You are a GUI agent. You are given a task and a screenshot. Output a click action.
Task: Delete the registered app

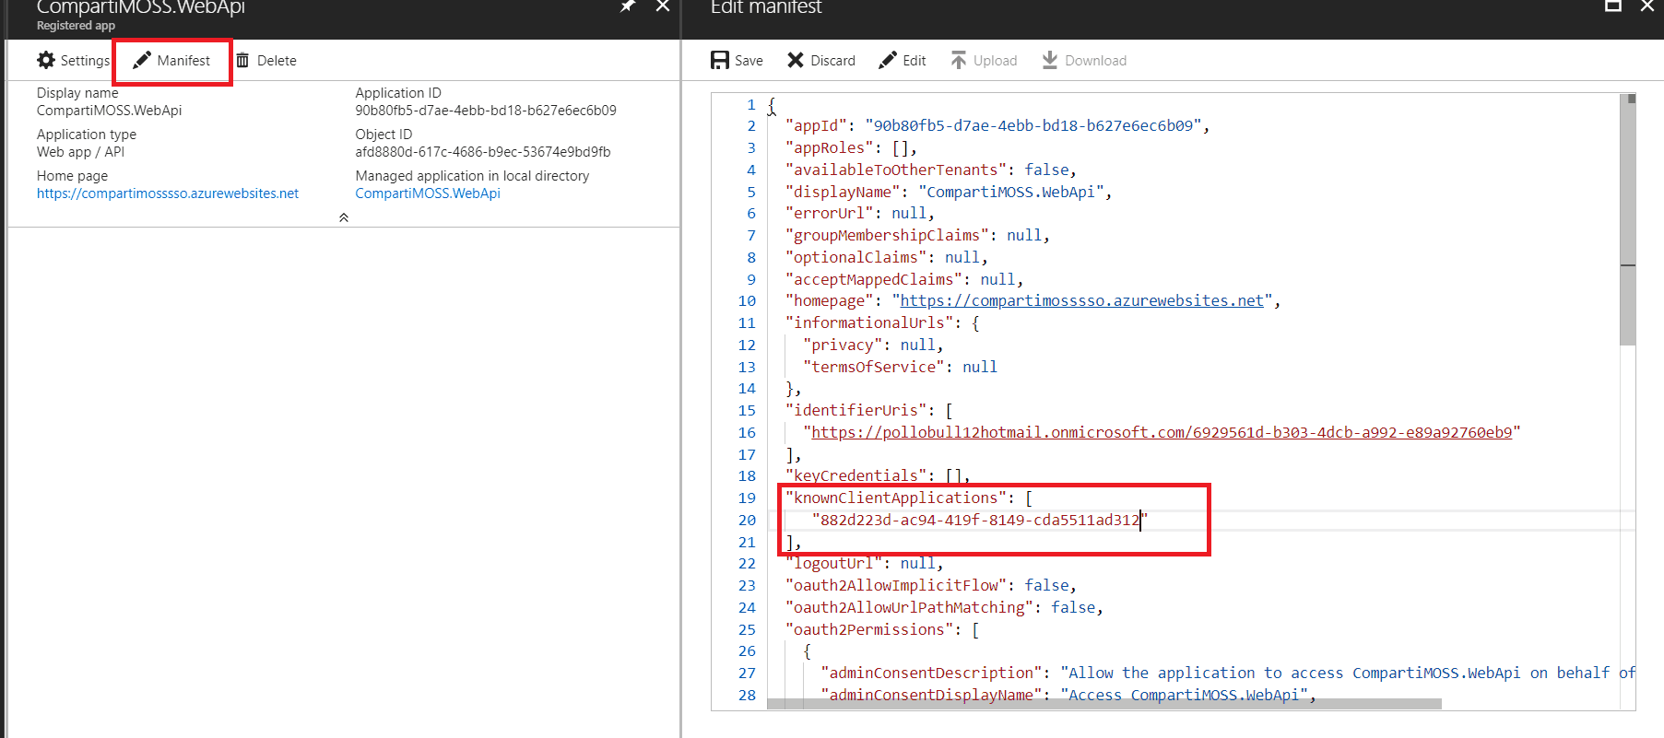[266, 61]
